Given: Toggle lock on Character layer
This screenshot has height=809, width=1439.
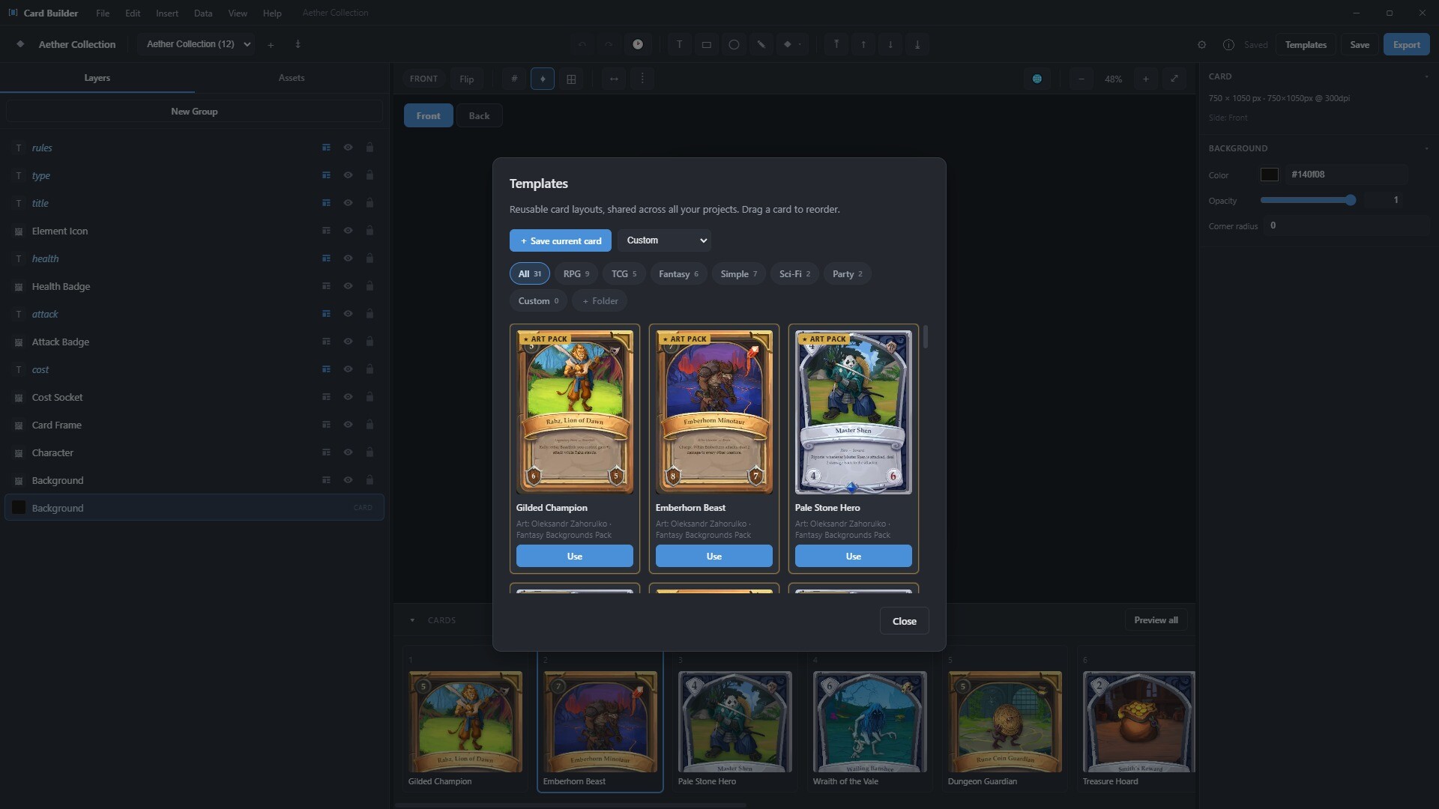Looking at the screenshot, I should [369, 452].
